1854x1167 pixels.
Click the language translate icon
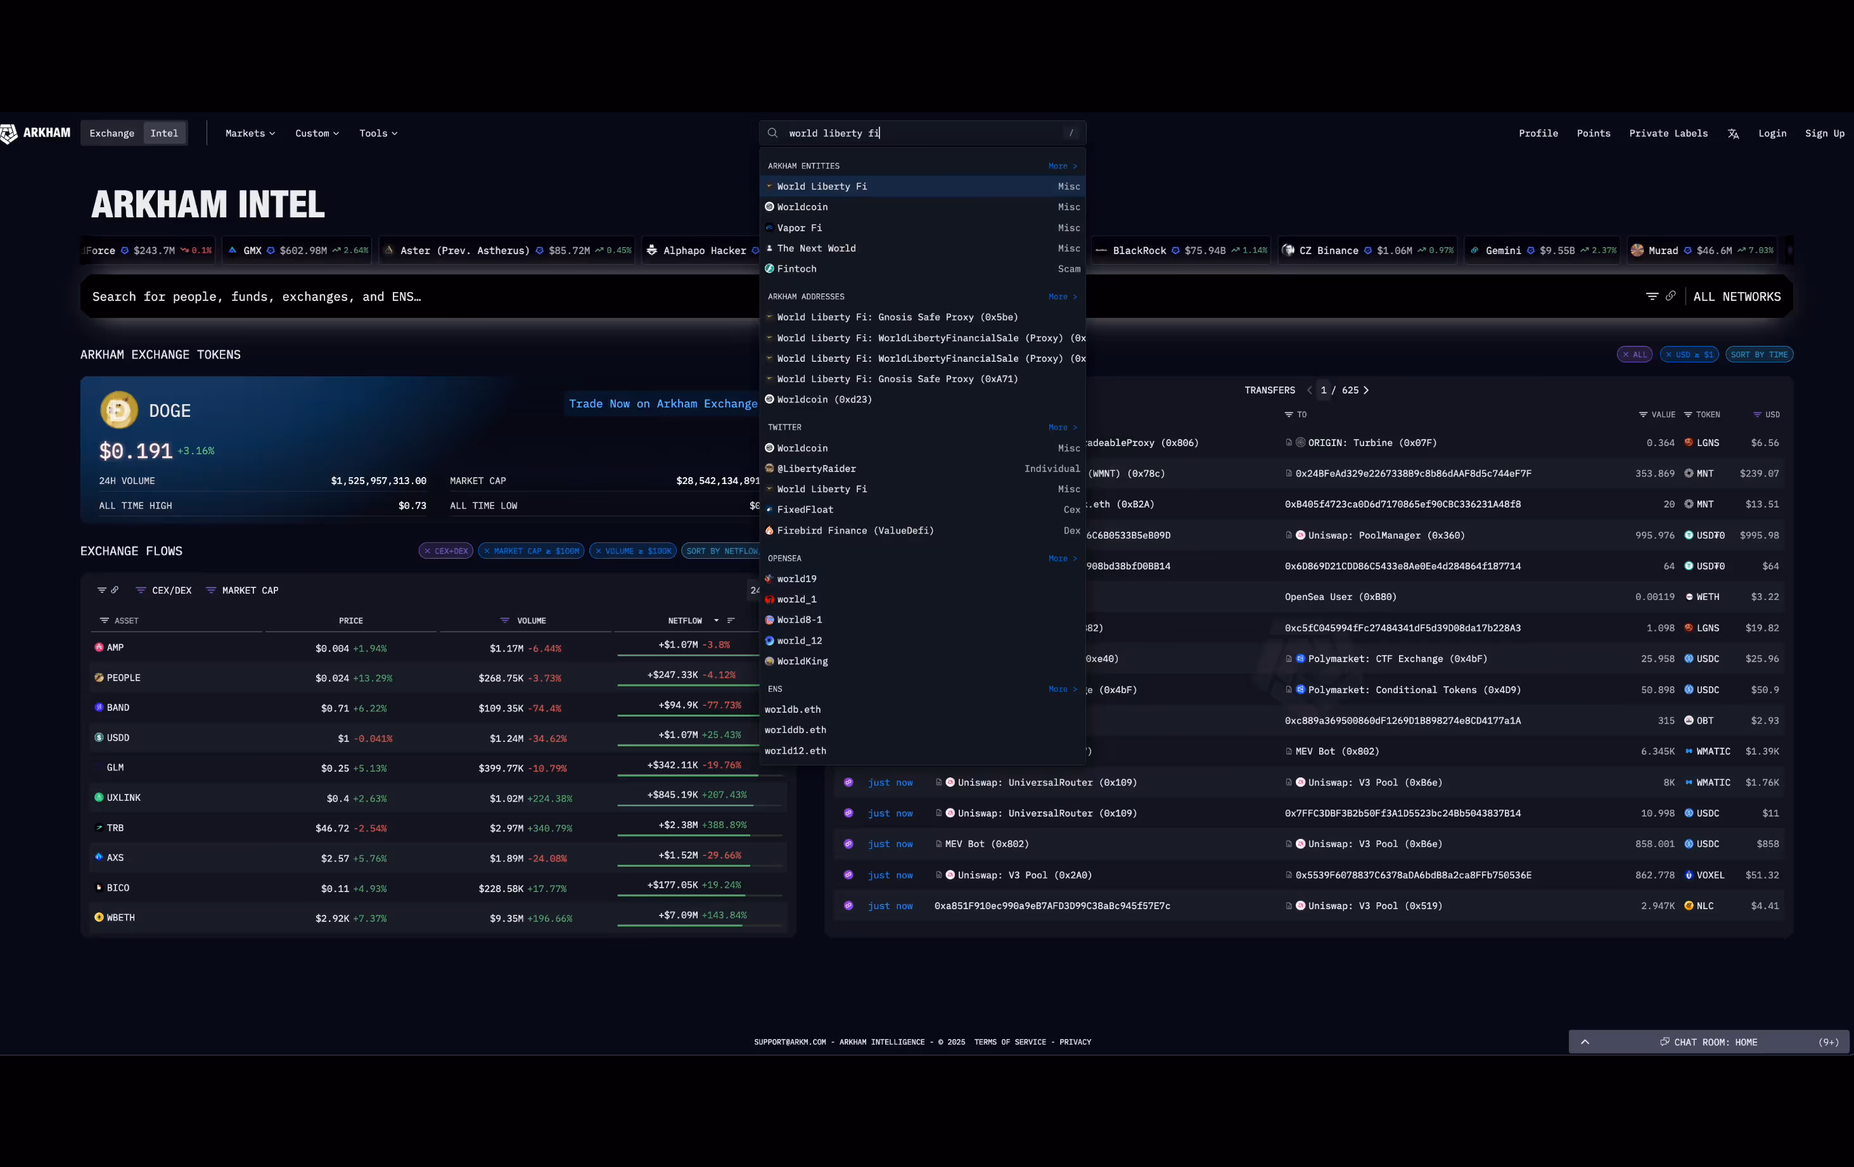[x=1733, y=134]
